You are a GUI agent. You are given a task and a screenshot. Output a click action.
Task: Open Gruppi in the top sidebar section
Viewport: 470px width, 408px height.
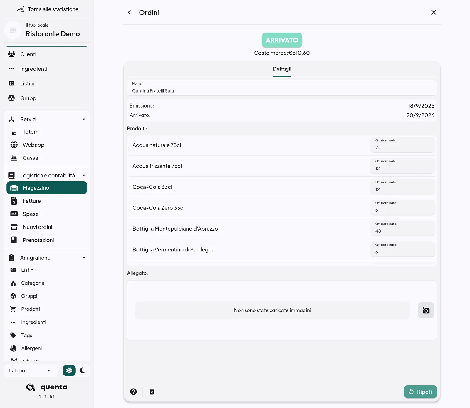click(47, 98)
